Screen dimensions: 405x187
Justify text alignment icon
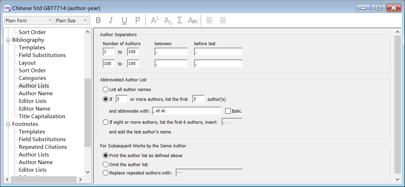[x=223, y=21]
